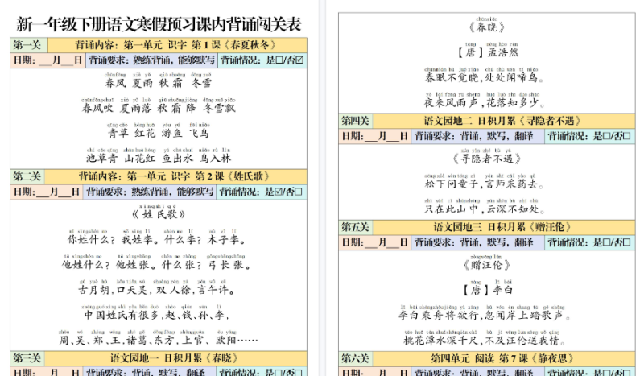Image resolution: width=644 pixels, height=376 pixels.
Task: Select the author line 【唐】孟浩然
Action: pos(487,52)
